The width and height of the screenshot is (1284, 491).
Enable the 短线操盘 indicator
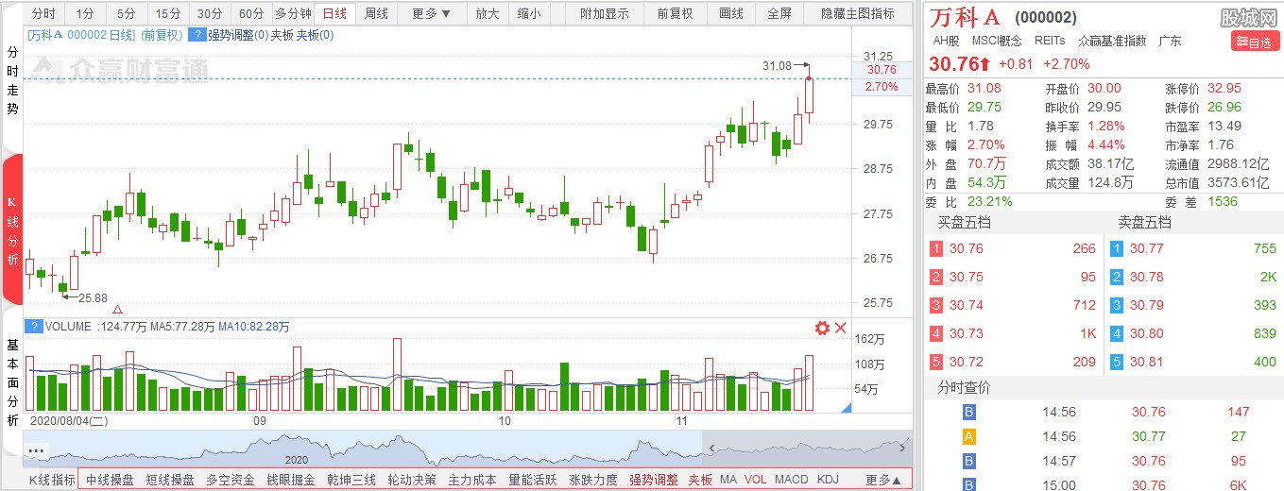[x=170, y=480]
